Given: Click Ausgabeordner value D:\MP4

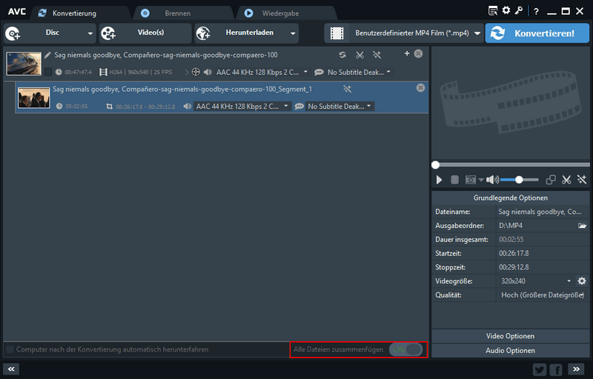Looking at the screenshot, I should (511, 226).
